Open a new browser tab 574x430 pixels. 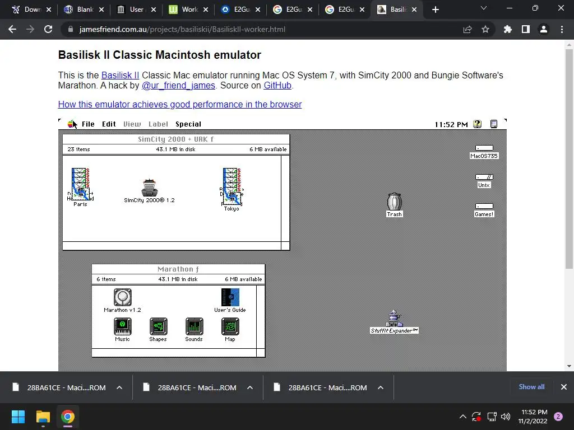[x=435, y=10]
